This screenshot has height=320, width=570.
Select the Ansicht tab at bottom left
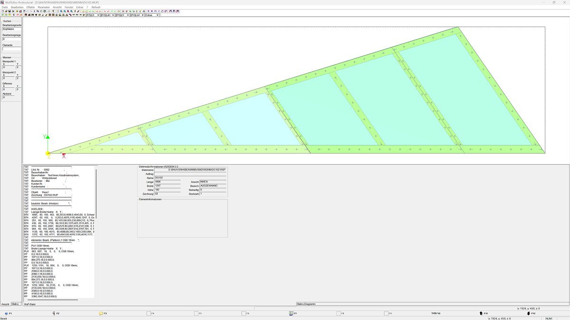(x=5, y=304)
